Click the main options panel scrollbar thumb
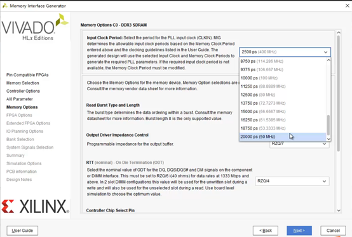The width and height of the screenshot is (352, 237). (339, 93)
